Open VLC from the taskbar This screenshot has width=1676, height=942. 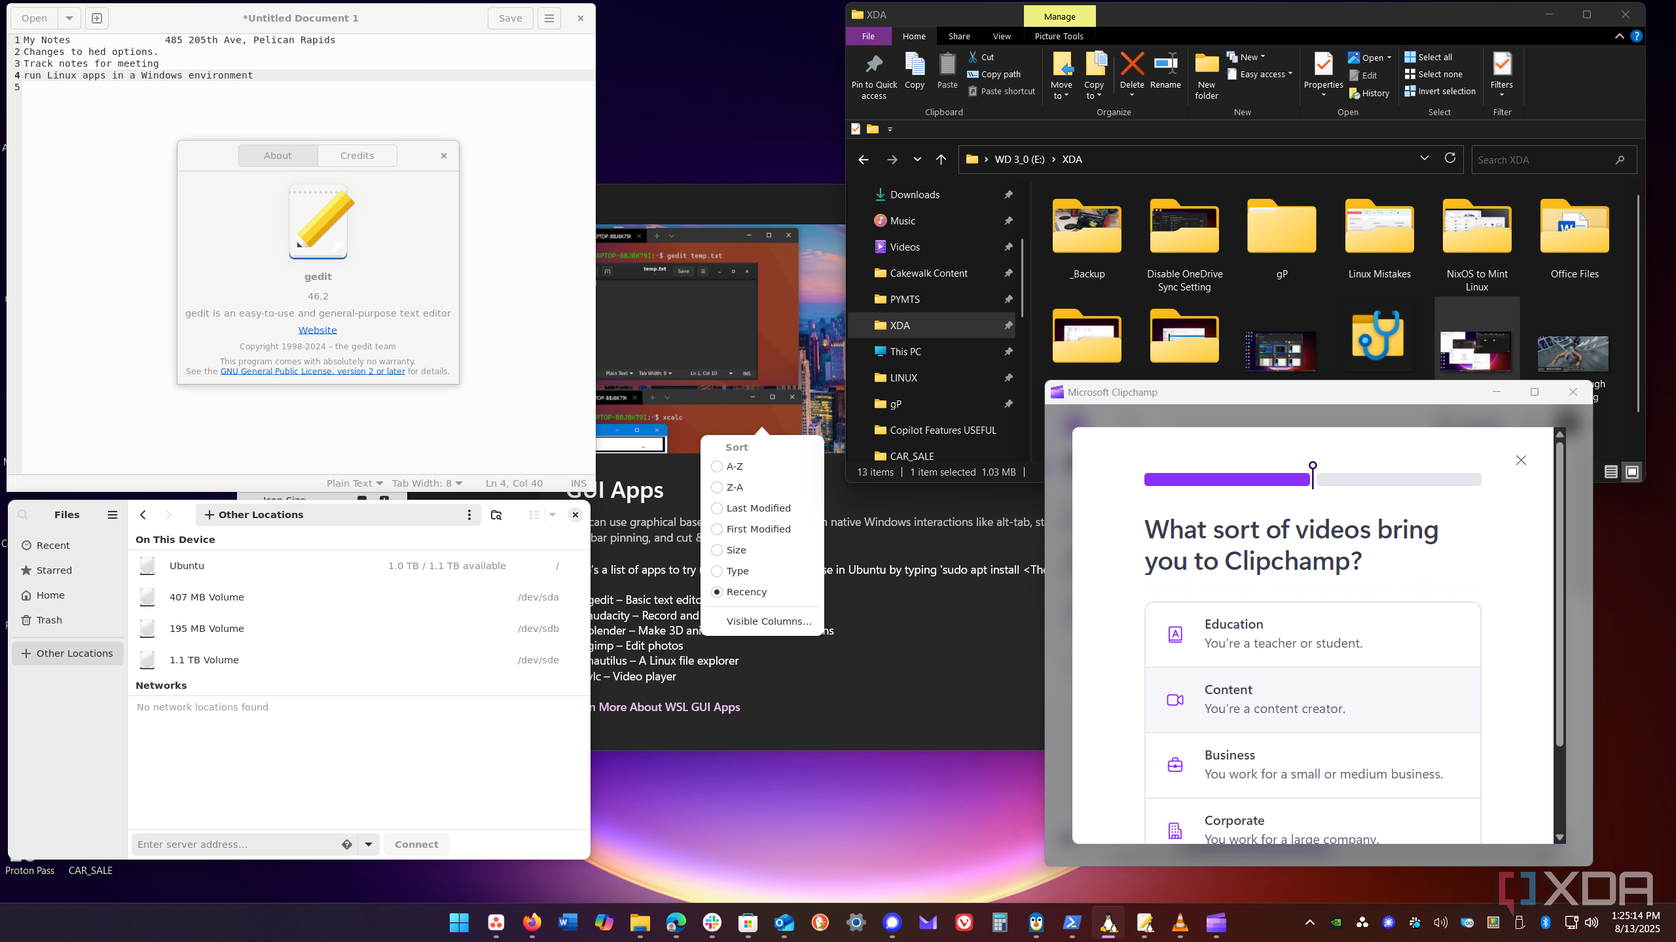click(x=1180, y=923)
